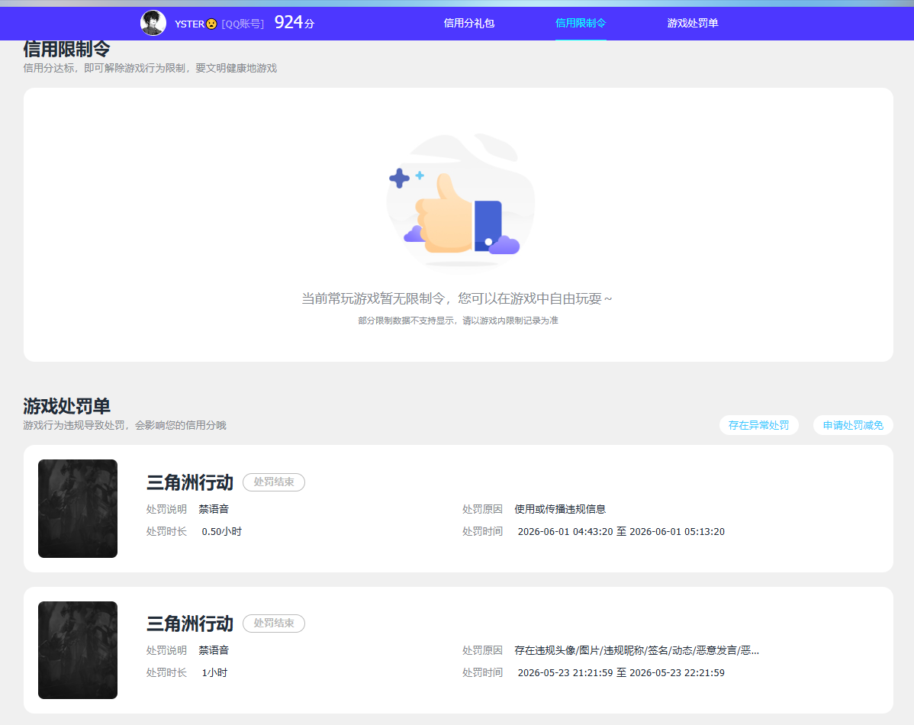Click time range 2026-05-23 21:21:59
The width and height of the screenshot is (914, 725).
point(621,672)
